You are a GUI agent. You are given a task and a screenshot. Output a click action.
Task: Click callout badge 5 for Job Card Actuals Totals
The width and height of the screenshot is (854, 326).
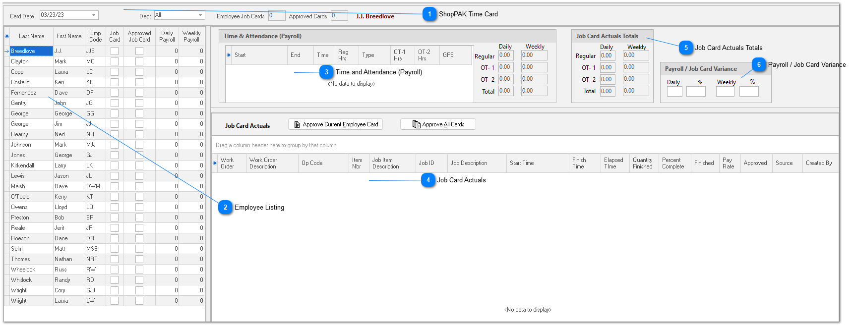click(x=686, y=48)
